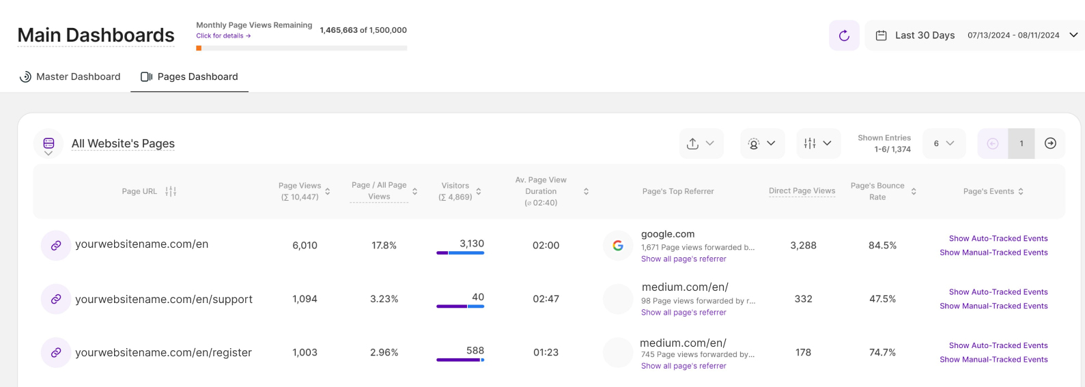Sort by Page's Bounce Rate column

(x=914, y=192)
